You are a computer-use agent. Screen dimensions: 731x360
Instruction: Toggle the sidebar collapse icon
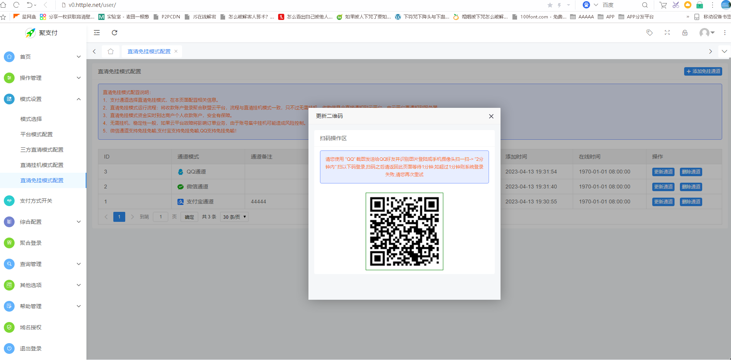97,33
